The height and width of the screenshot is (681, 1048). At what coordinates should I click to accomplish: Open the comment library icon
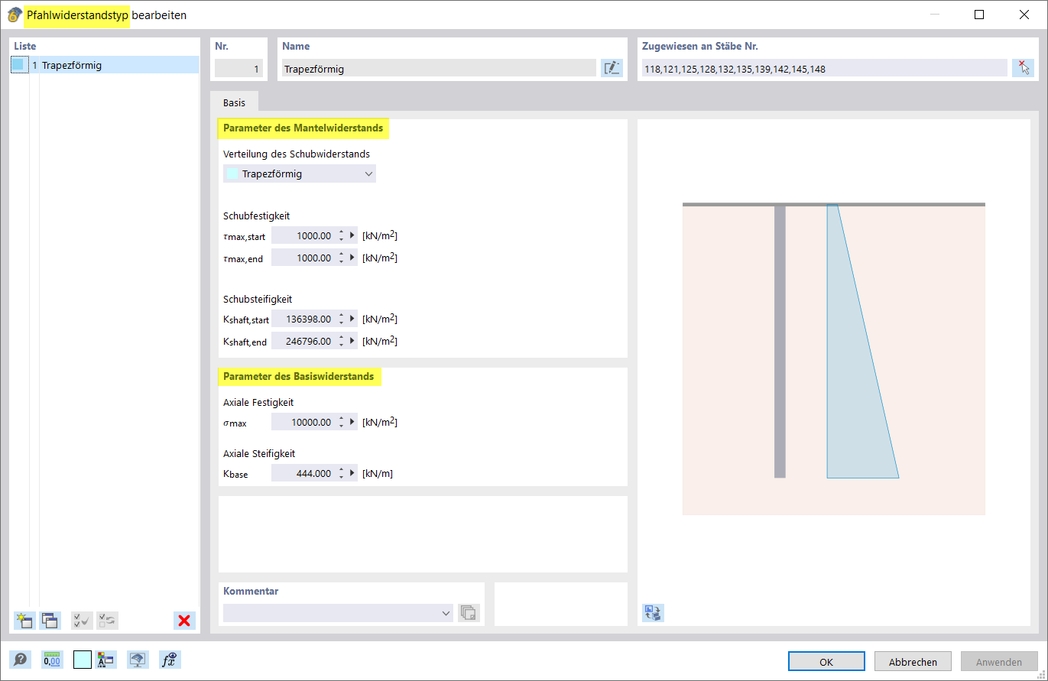point(469,613)
